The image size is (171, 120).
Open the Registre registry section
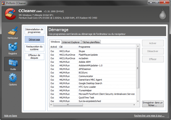coord(12,49)
